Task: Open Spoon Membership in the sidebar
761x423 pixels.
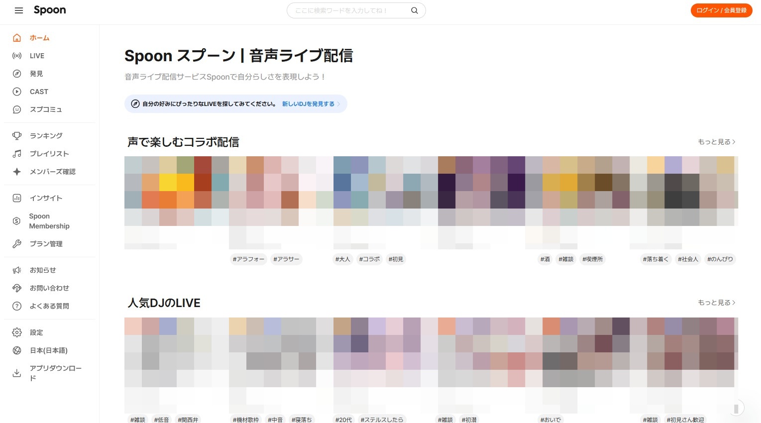Action: click(50, 221)
